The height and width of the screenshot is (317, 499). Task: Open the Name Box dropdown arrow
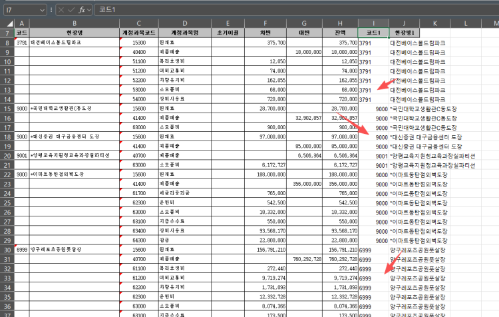coord(43,10)
